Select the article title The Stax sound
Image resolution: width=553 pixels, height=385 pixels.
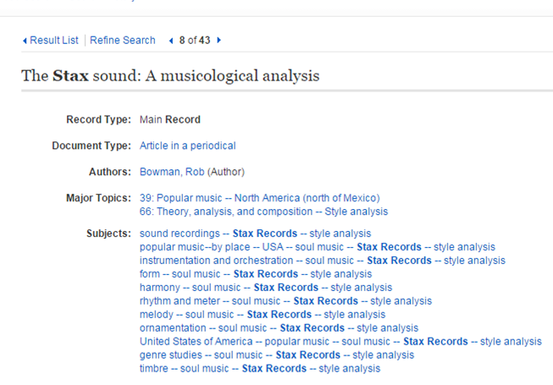(x=170, y=76)
